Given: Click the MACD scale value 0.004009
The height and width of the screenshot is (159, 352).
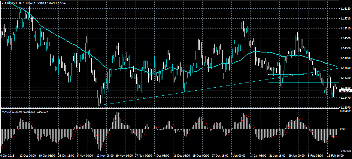Looking at the screenshot, I should pos(345,111).
